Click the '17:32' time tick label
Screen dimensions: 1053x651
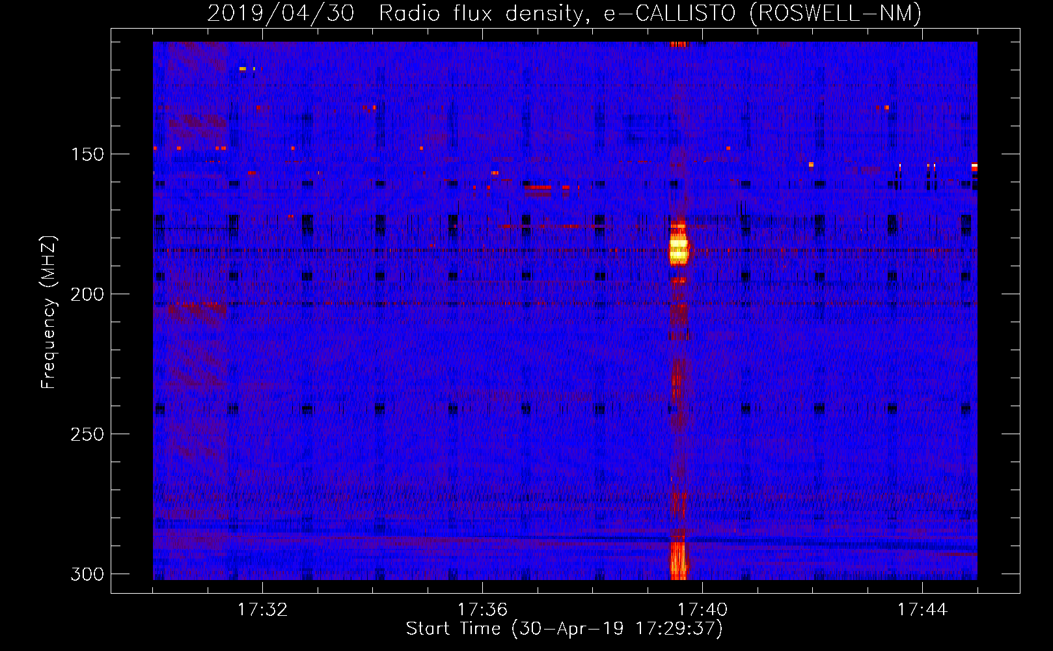coord(262,610)
